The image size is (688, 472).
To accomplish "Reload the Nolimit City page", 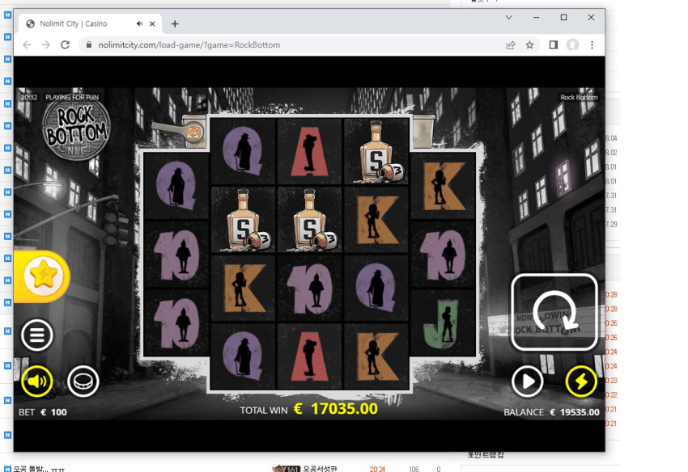I will coord(65,44).
